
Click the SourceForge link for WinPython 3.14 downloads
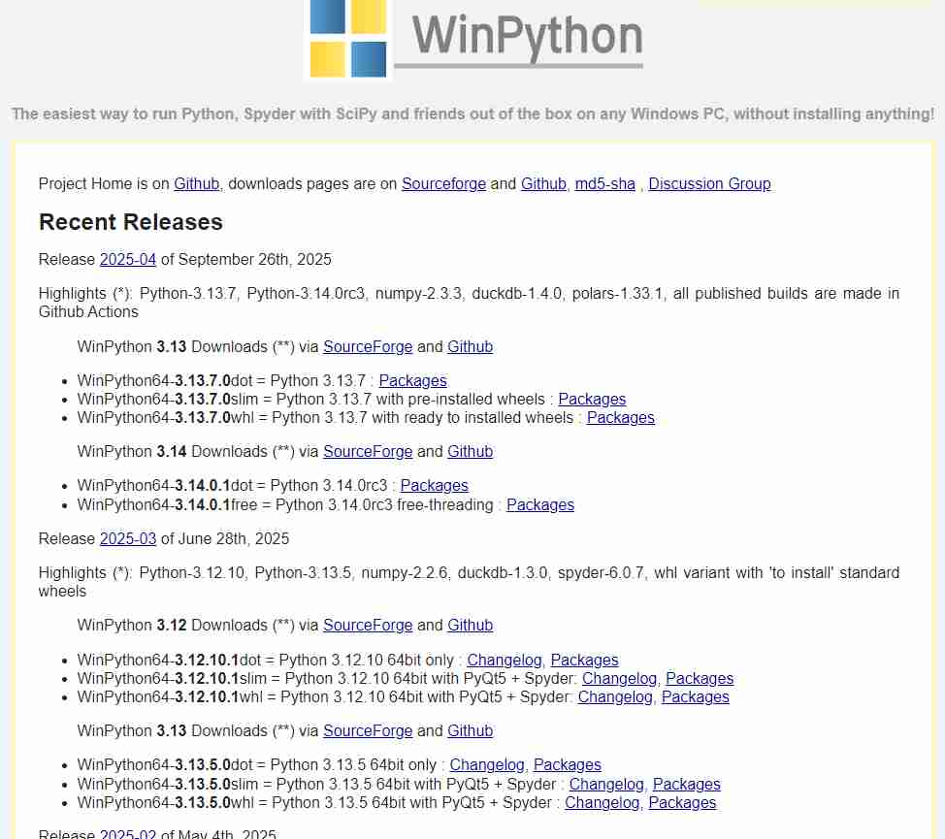368,451
